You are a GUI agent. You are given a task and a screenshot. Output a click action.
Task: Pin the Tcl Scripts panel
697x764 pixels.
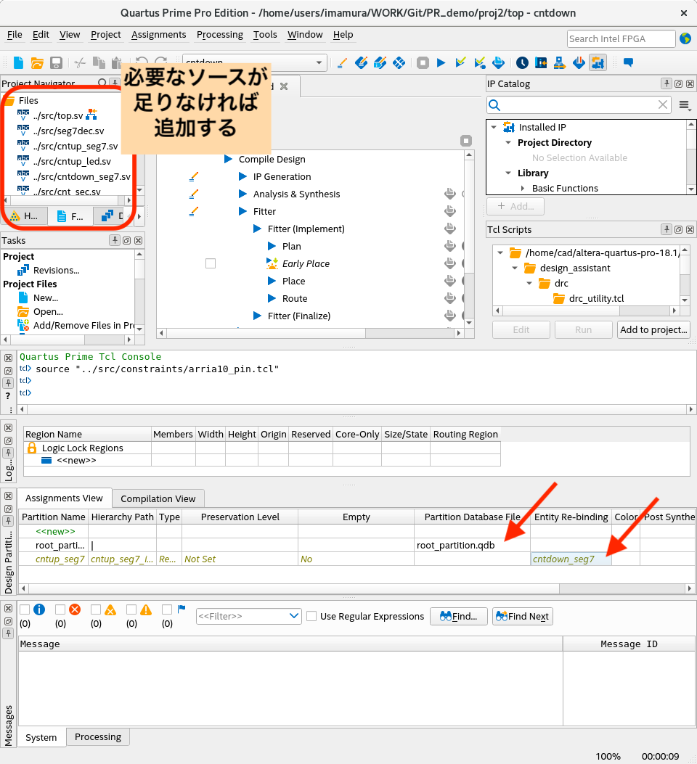click(x=667, y=229)
